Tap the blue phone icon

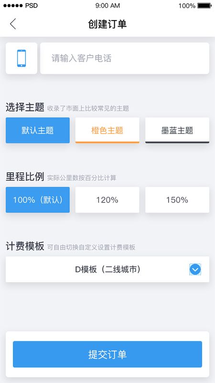[21, 58]
